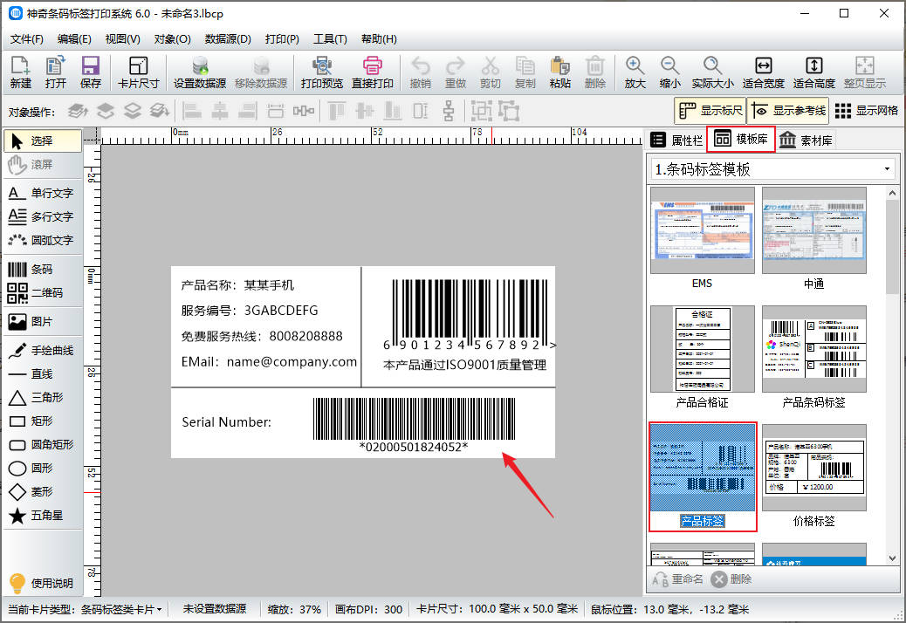This screenshot has height=623, width=906.
Task: Click template list scrollbar down arrow
Action: pos(892,558)
